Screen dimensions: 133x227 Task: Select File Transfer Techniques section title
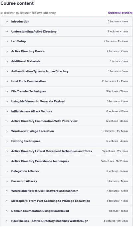click(x=28, y=91)
